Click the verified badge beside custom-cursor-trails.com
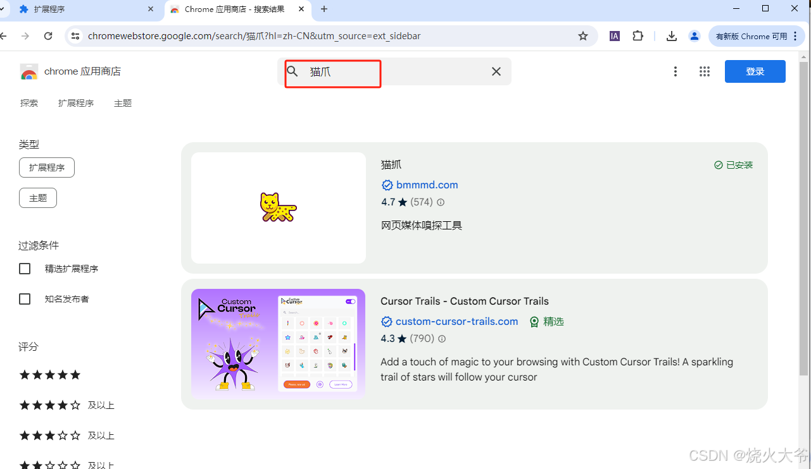This screenshot has width=811, height=469. click(x=387, y=322)
